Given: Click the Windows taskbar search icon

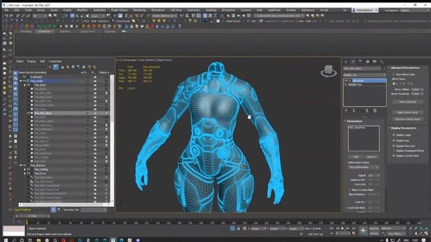Looking at the screenshot, I should [13, 240].
